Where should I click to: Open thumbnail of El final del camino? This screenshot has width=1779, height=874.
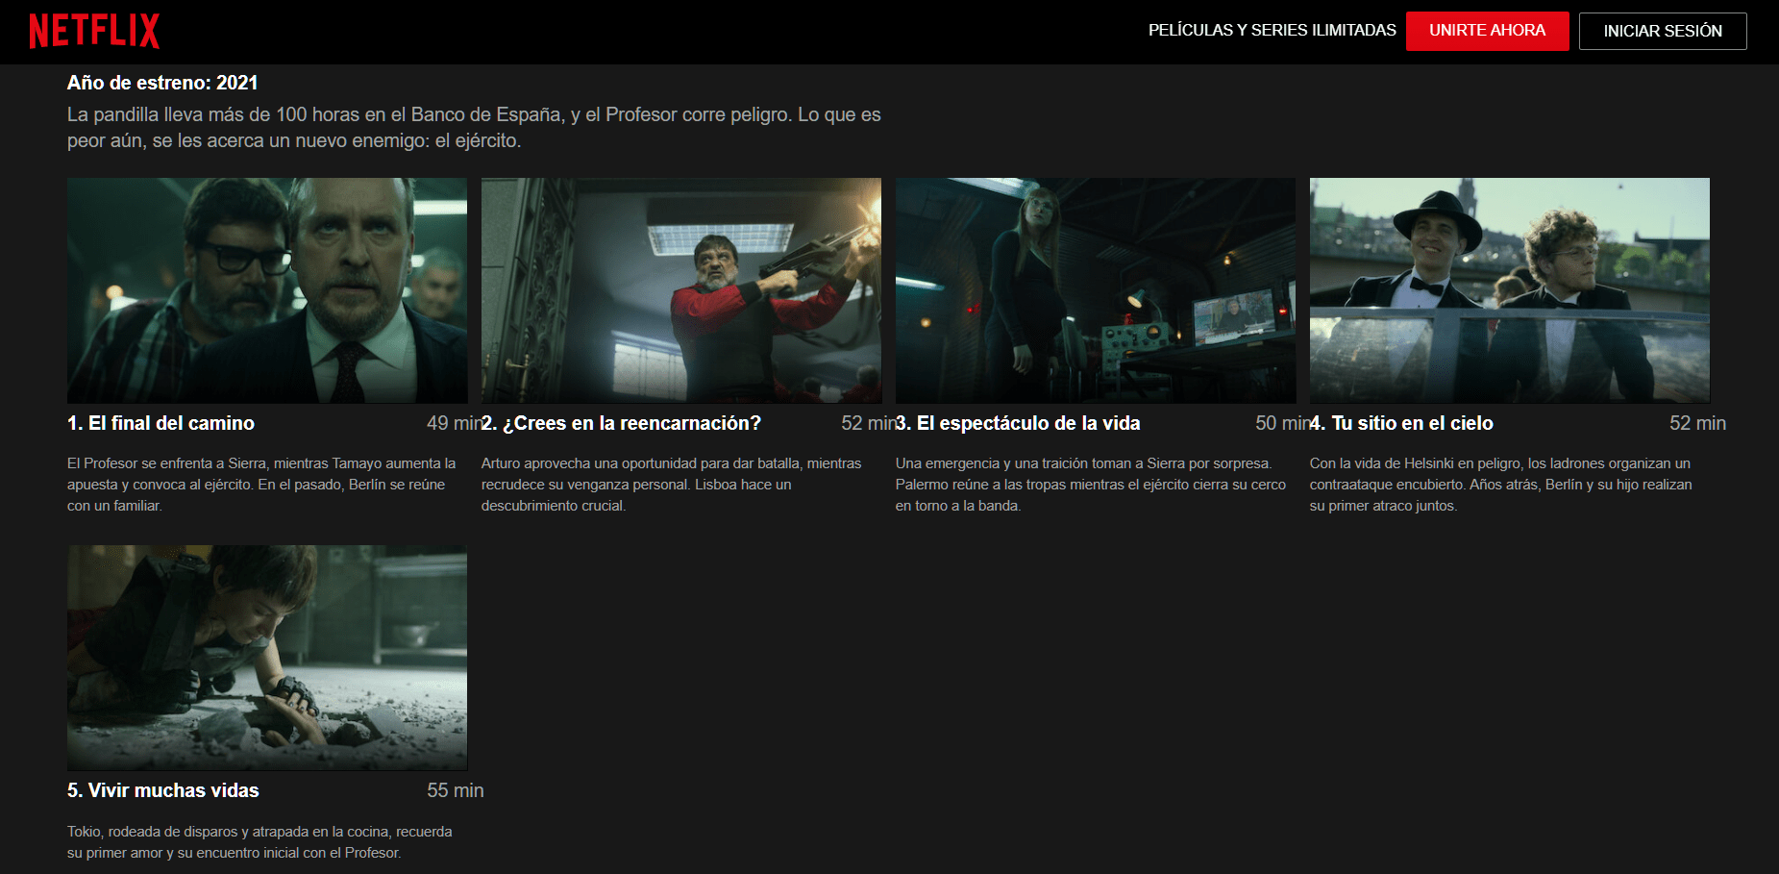(x=267, y=290)
